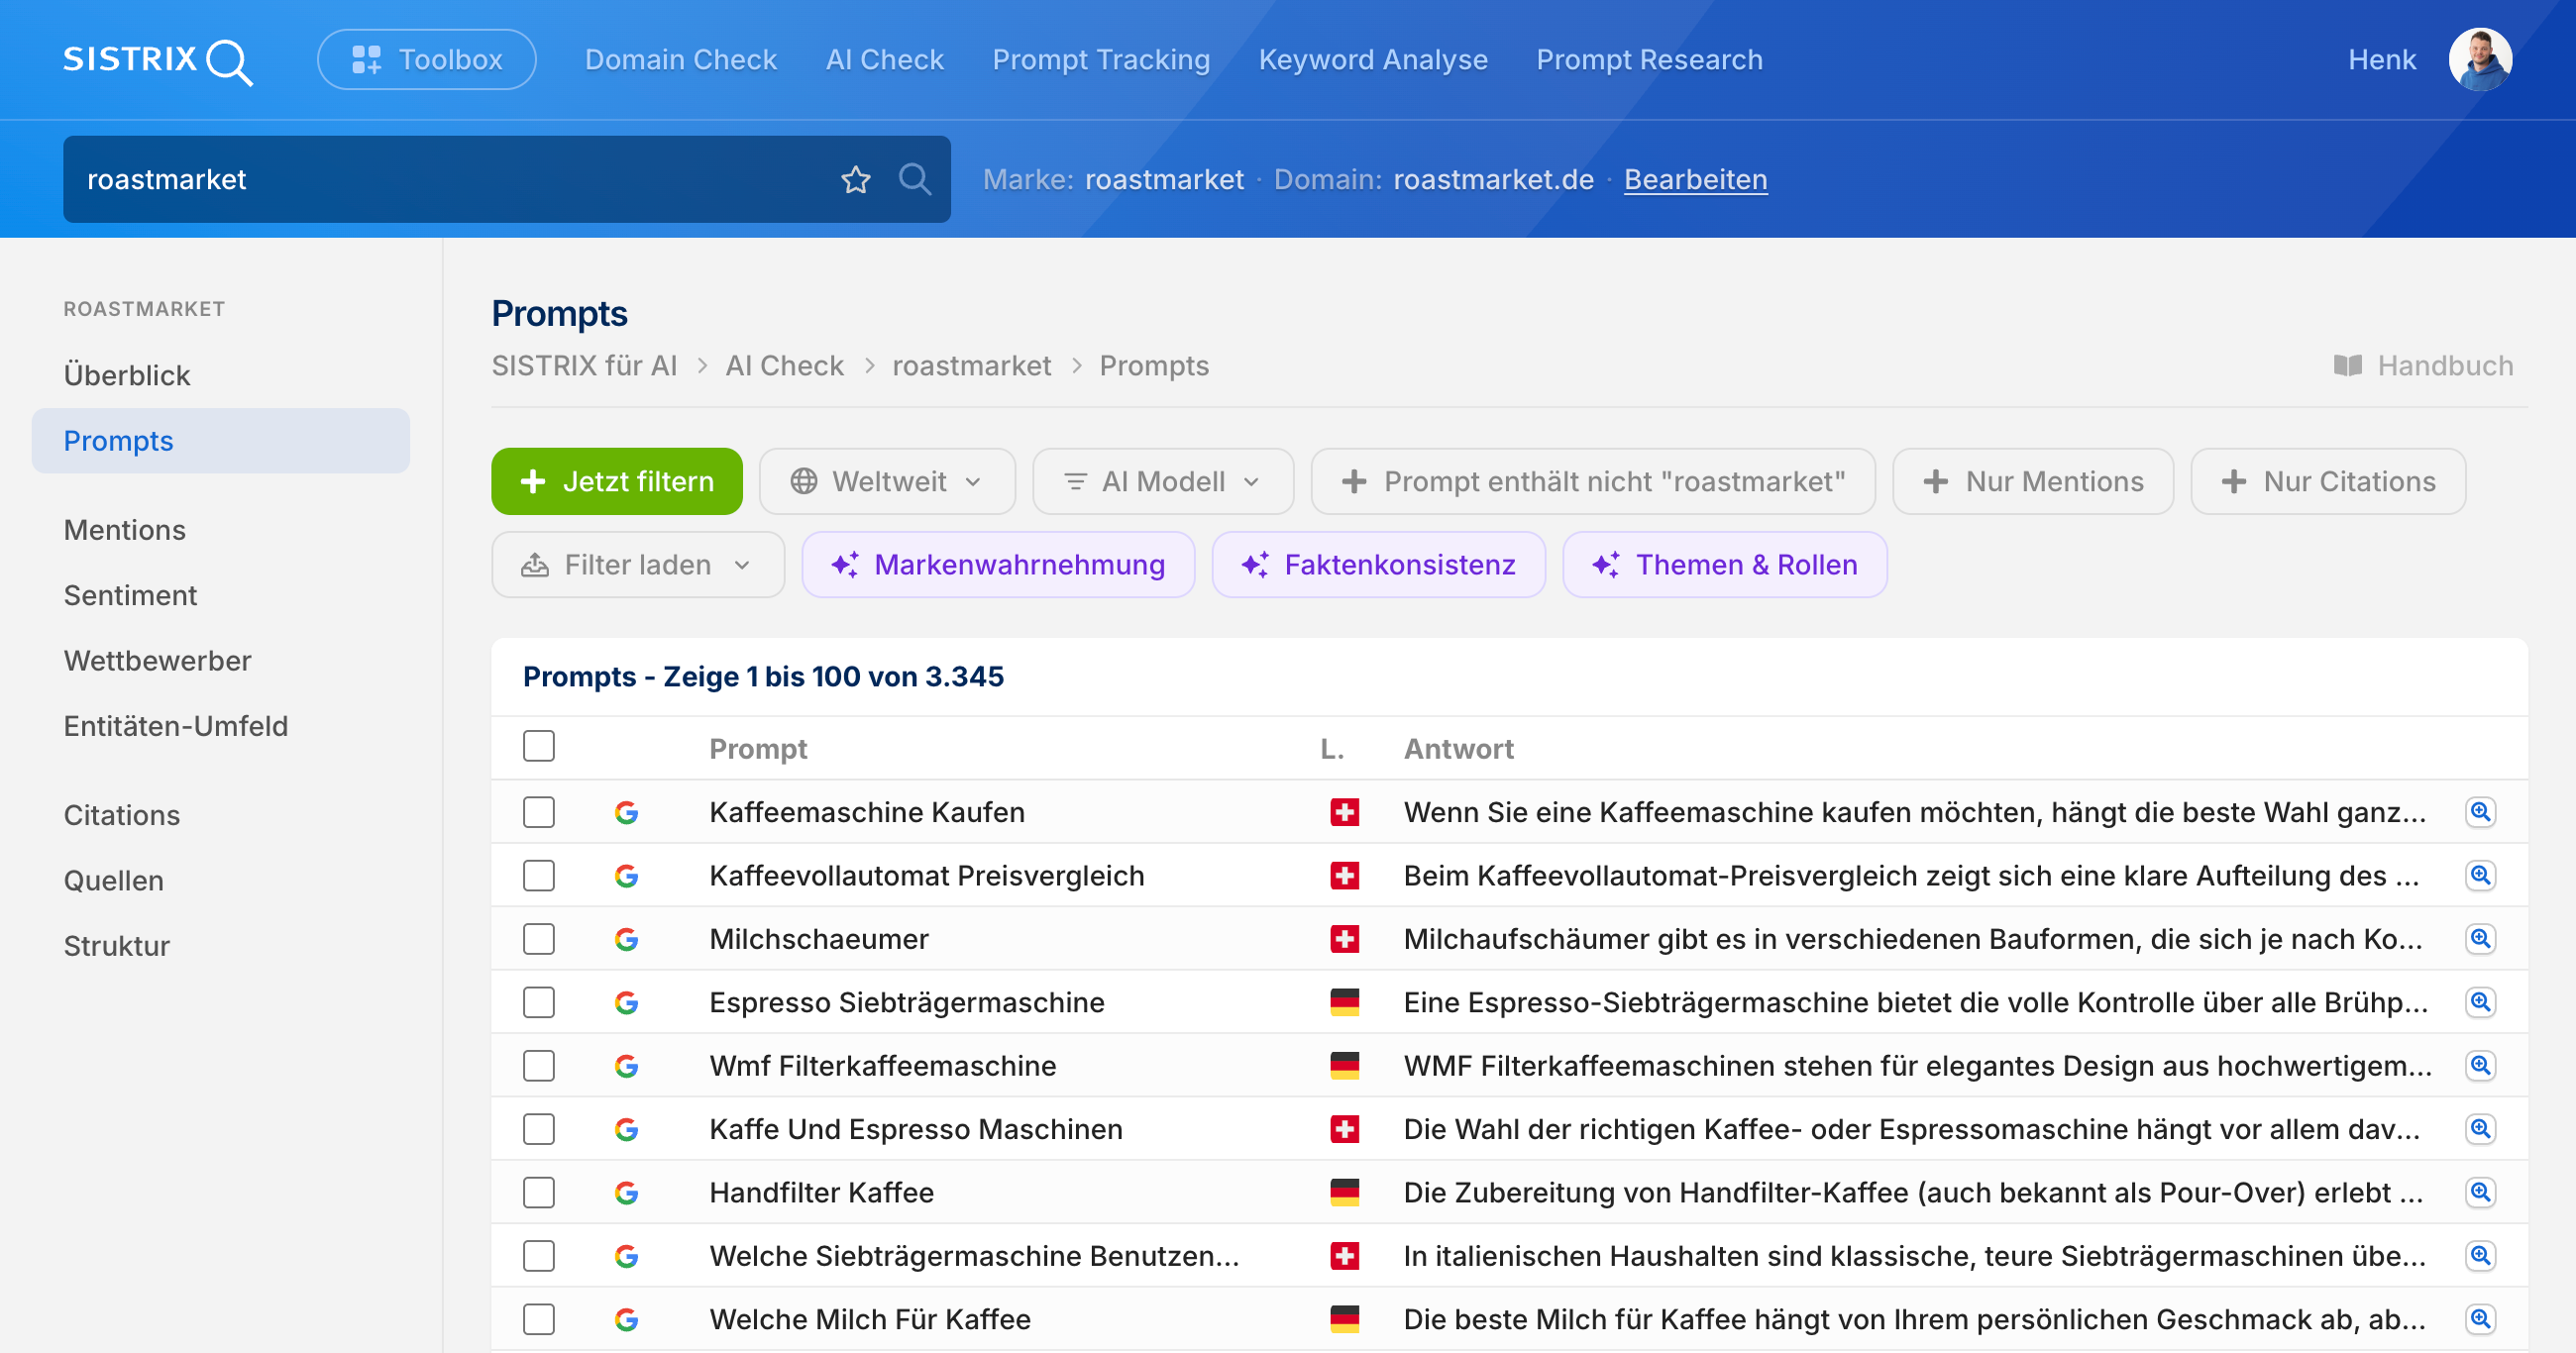This screenshot has width=2576, height=1353.
Task: Open answer detail for Milchschaeumer row
Action: click(2480, 939)
